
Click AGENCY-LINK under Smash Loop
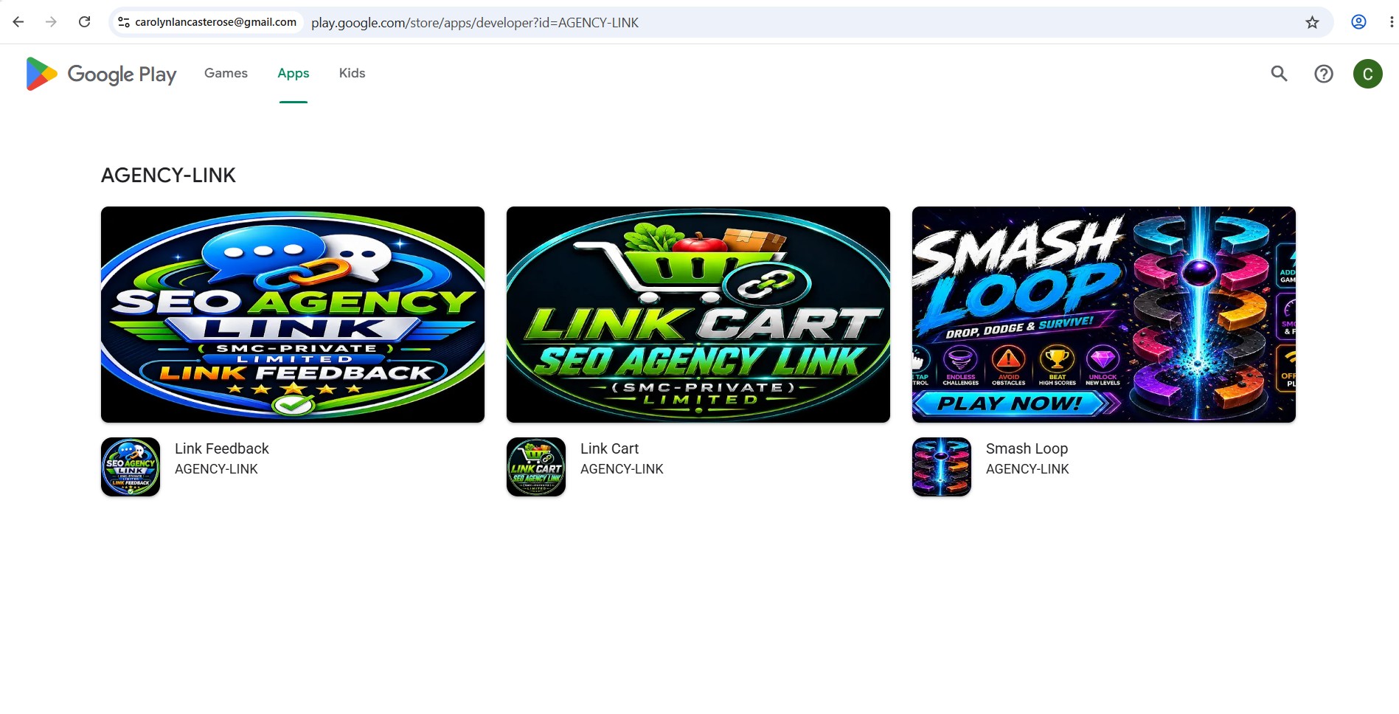[x=1027, y=469]
